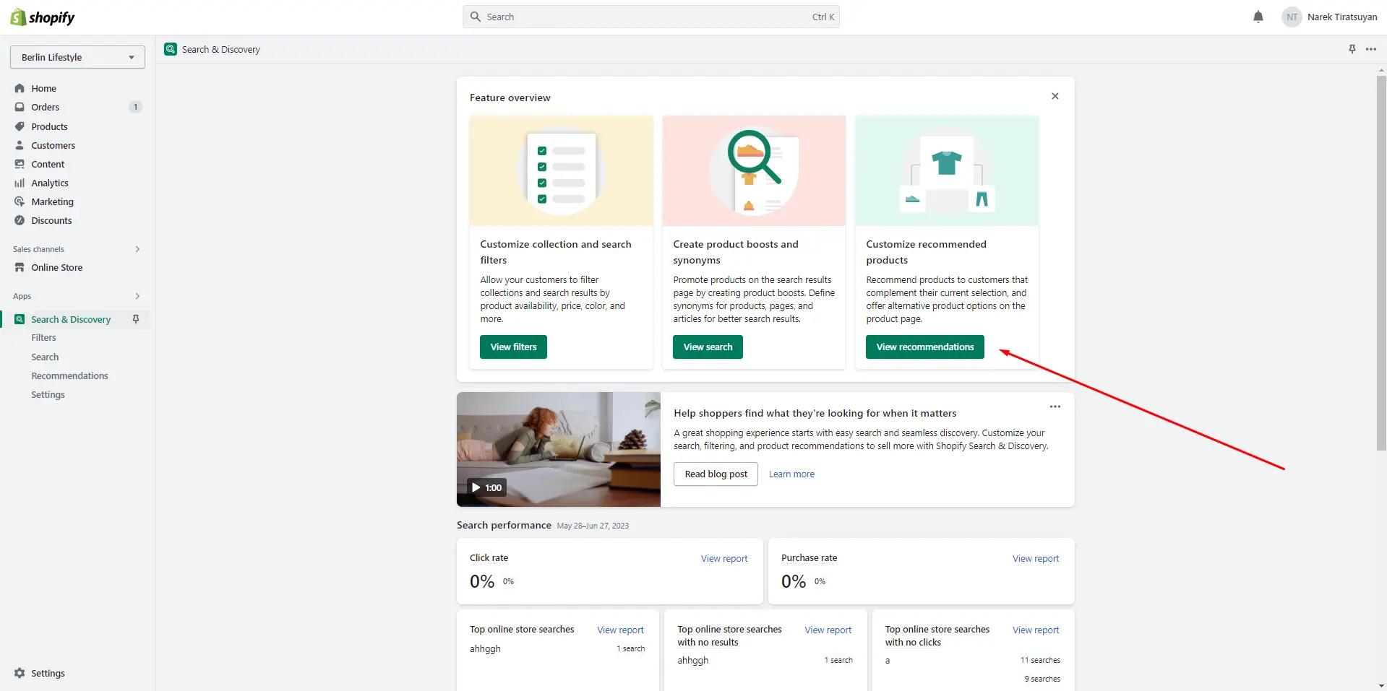Screen dimensions: 1387x691
Task: View report for Click rate
Action: point(723,558)
